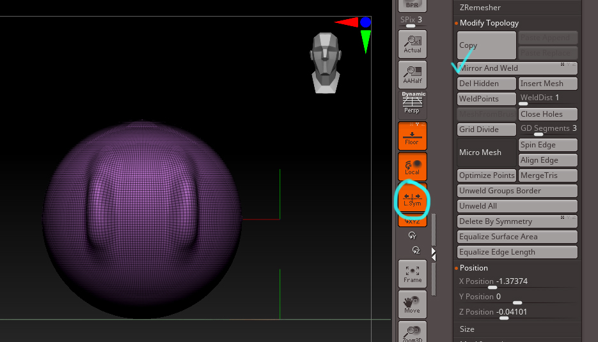The height and width of the screenshot is (342, 598).
Task: Click axis indicators on Delete By Symmetry
Action: (568, 218)
